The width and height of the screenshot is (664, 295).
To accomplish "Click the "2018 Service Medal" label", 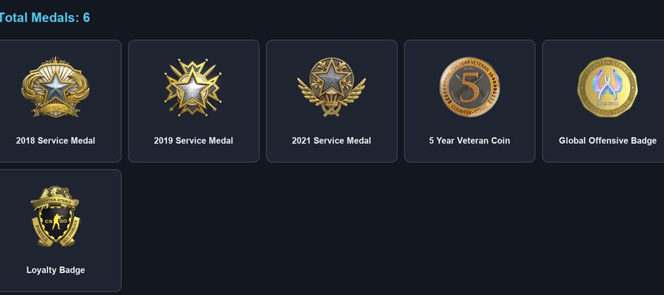I will pyautogui.click(x=55, y=141).
